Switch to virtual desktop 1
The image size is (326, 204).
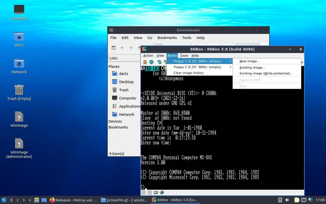point(11,200)
